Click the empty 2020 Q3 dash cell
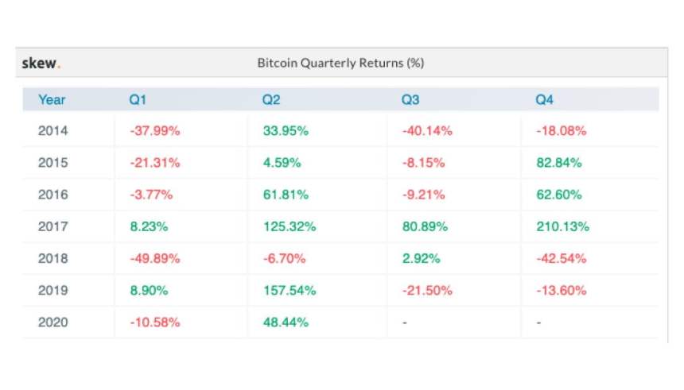This screenshot has width=684, height=390. point(405,322)
